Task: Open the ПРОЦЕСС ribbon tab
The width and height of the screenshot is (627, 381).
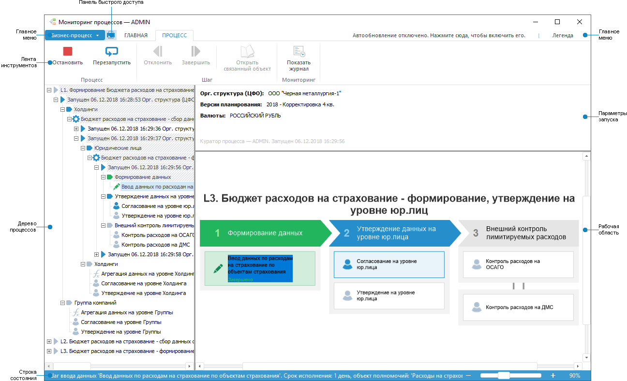Action: (174, 35)
